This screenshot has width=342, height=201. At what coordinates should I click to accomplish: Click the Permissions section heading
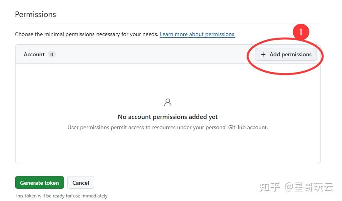(x=35, y=15)
